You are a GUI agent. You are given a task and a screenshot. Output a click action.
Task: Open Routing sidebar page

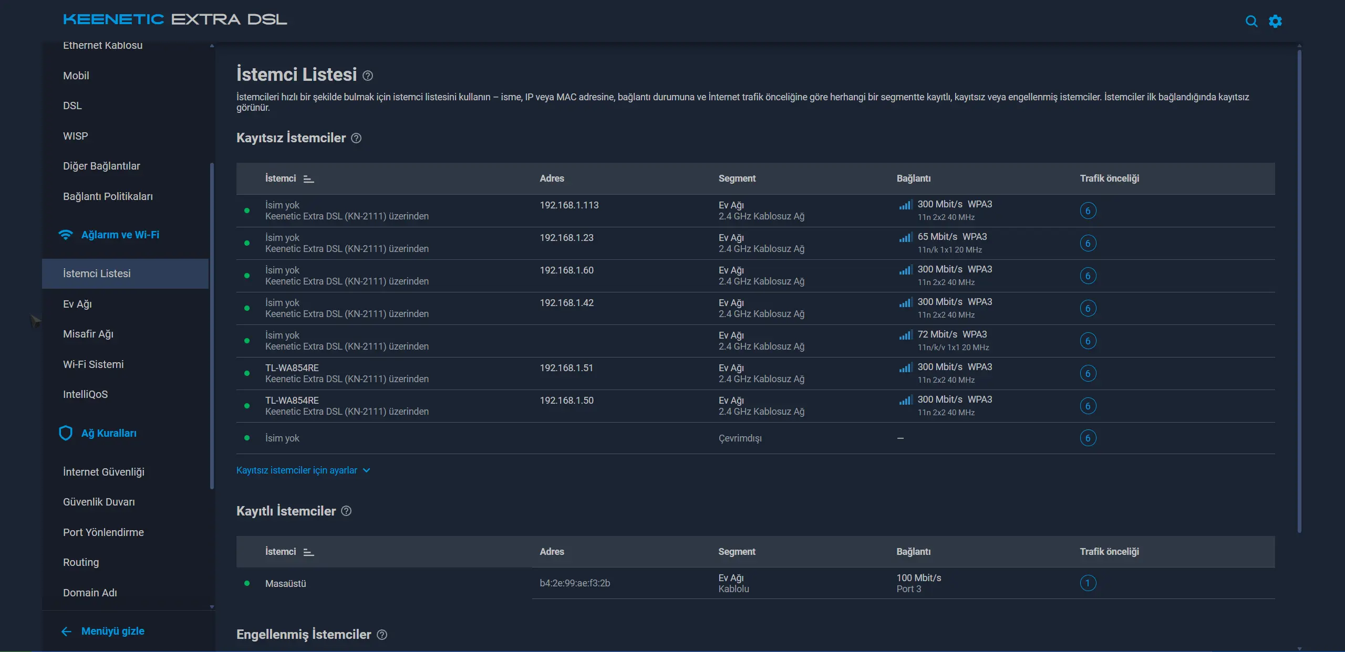81,562
